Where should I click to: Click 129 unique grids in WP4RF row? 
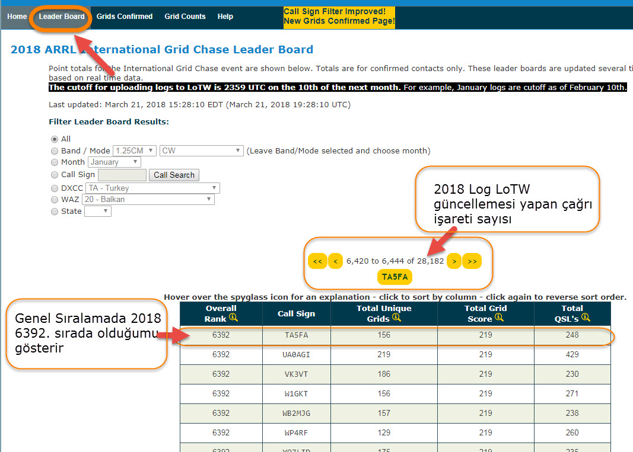pyautogui.click(x=384, y=432)
